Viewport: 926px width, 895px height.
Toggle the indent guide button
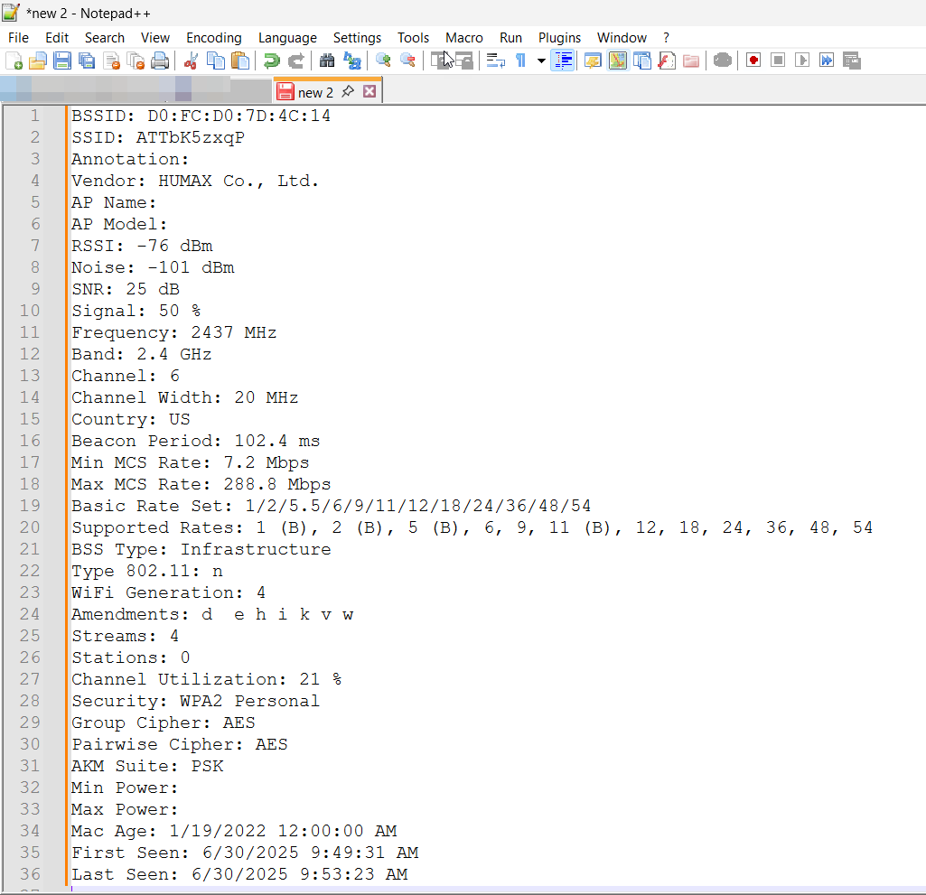(x=563, y=61)
